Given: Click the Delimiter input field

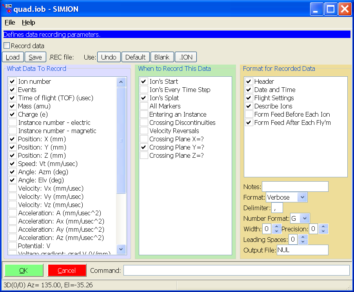Looking at the screenshot, I should click(277, 208).
